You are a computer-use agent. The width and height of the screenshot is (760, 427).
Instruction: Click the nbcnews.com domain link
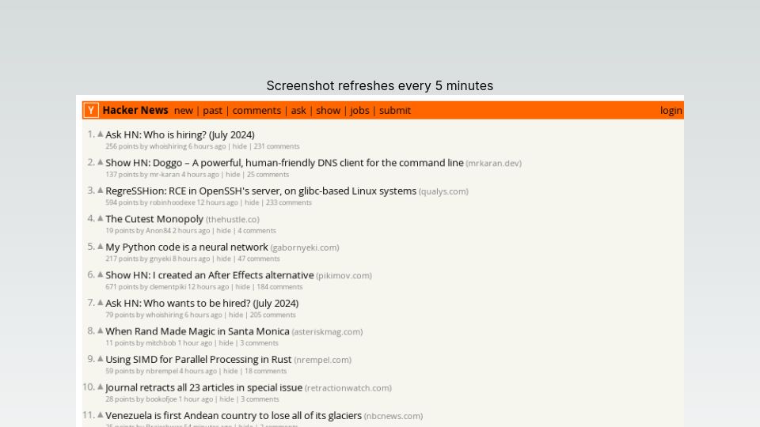point(393,416)
